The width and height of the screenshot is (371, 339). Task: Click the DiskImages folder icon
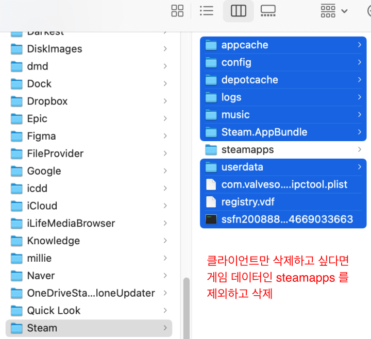16,49
